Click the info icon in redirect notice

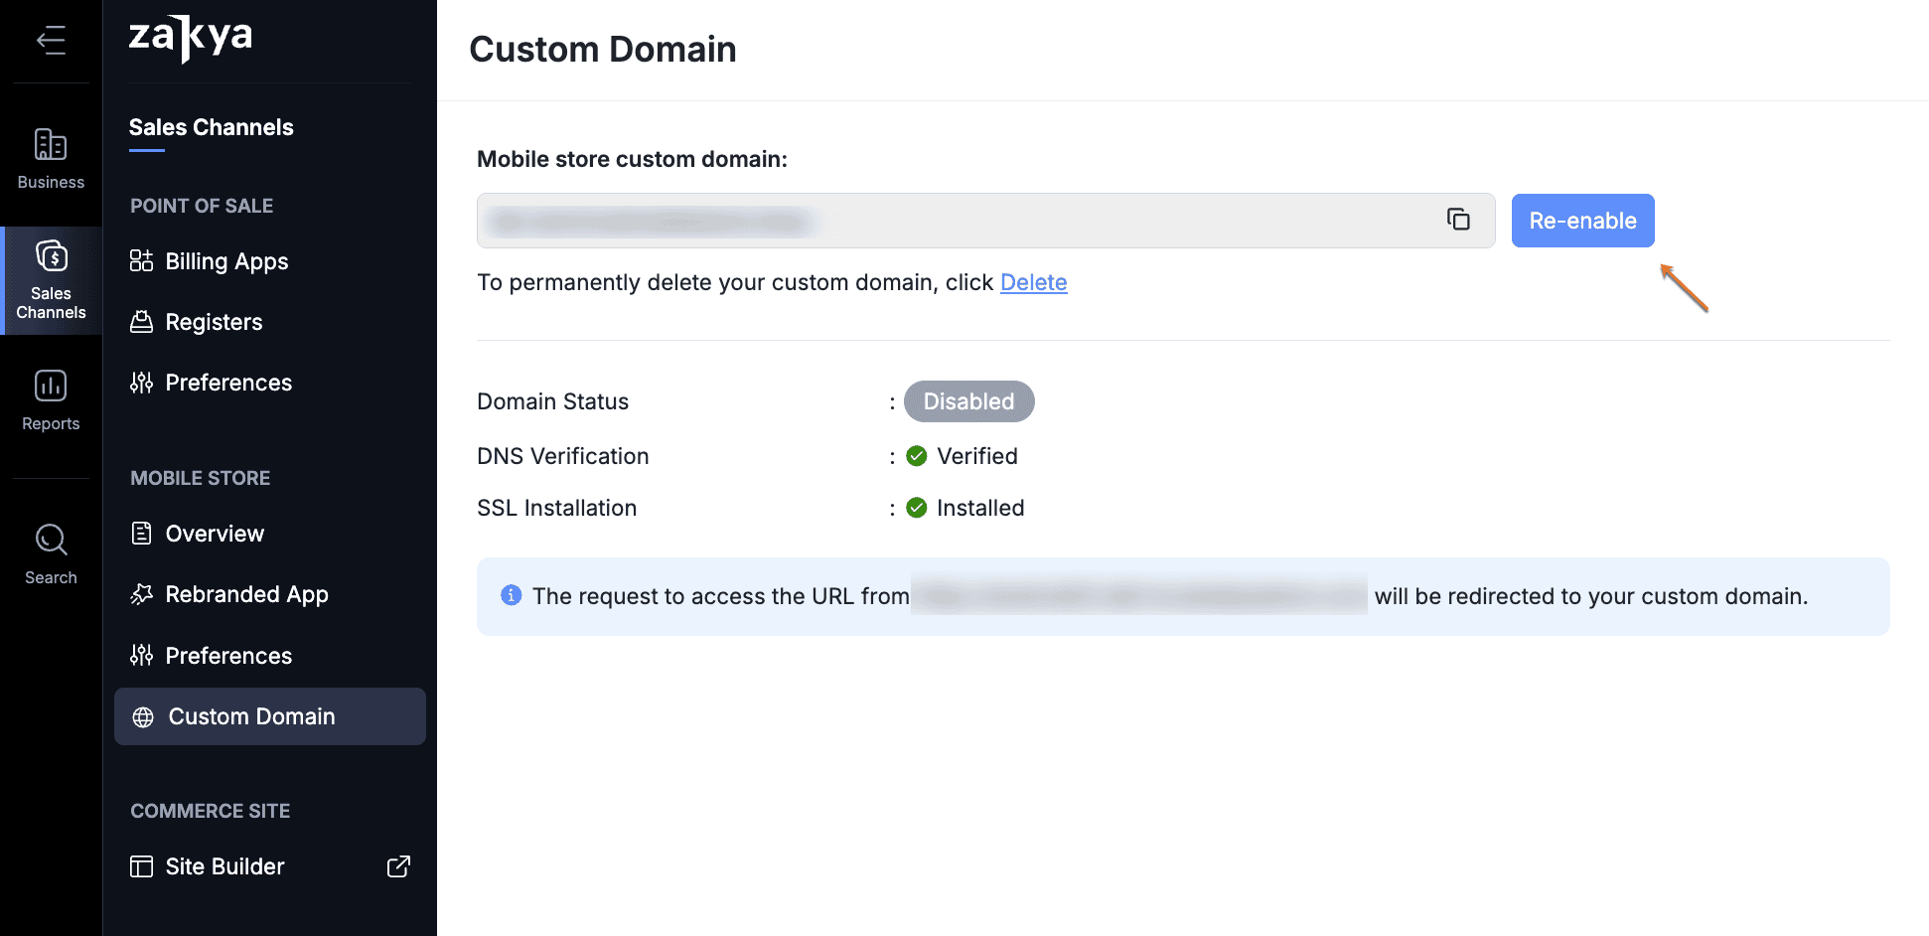point(511,595)
